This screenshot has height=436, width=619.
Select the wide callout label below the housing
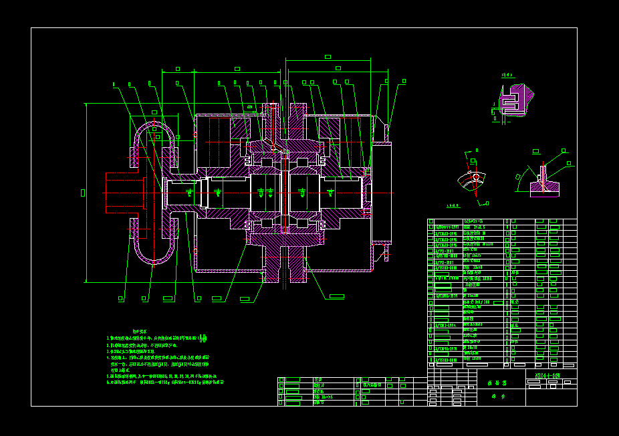(336, 296)
